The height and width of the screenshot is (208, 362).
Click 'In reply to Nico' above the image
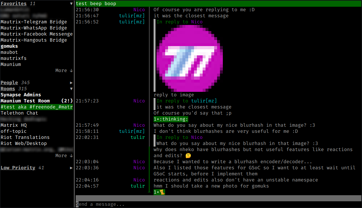coord(180,22)
